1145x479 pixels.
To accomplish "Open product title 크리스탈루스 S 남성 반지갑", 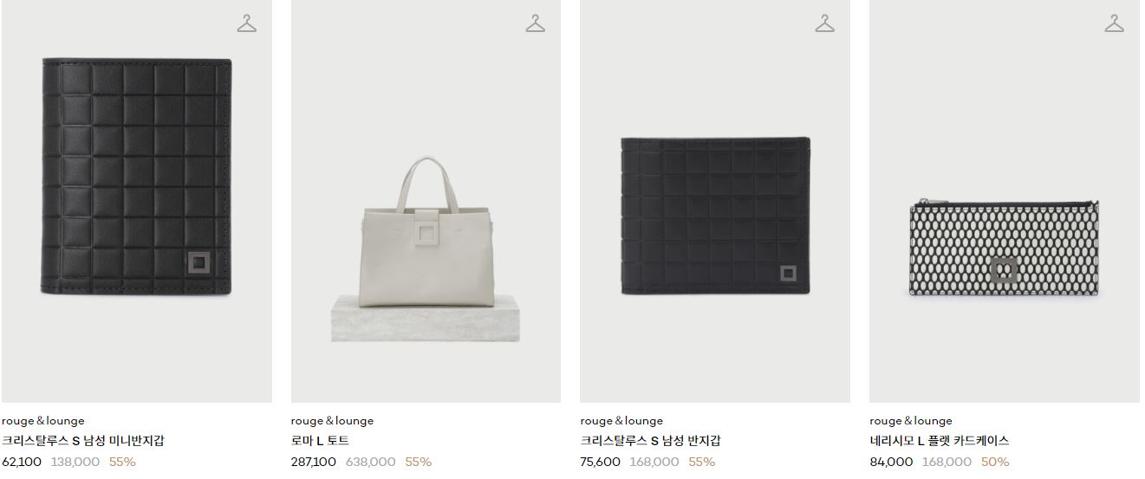I will click(x=650, y=441).
